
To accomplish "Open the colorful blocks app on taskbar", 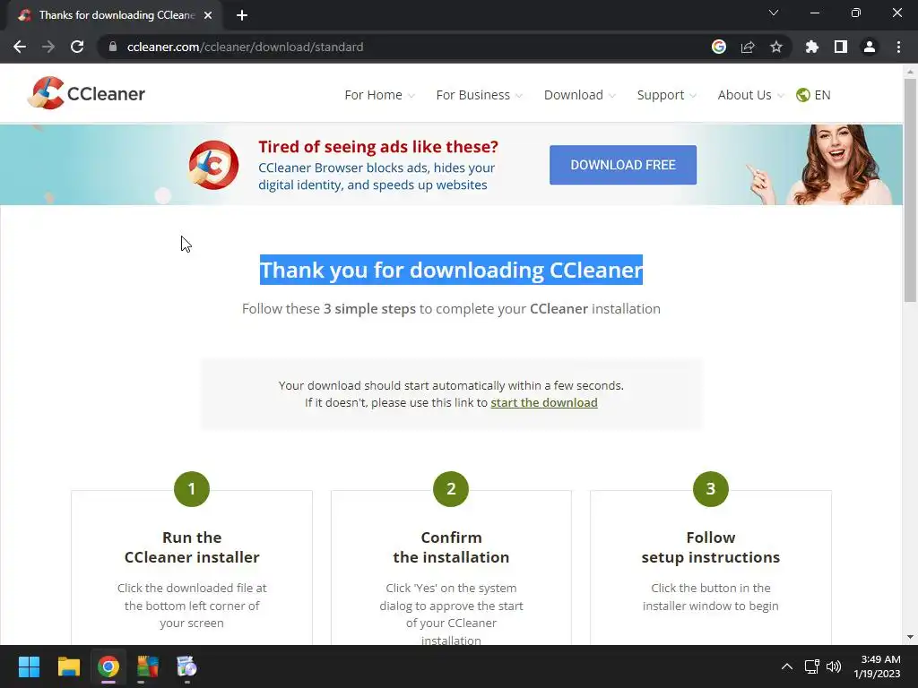I will tap(148, 666).
